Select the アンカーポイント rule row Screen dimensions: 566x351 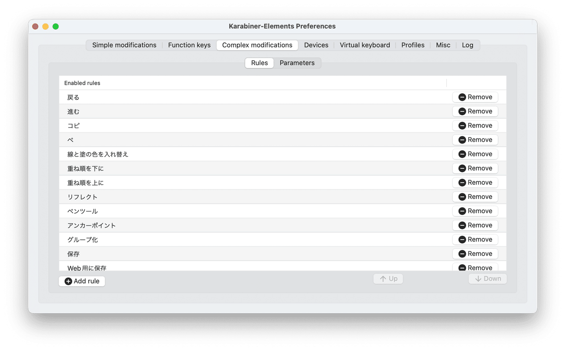tap(283, 225)
